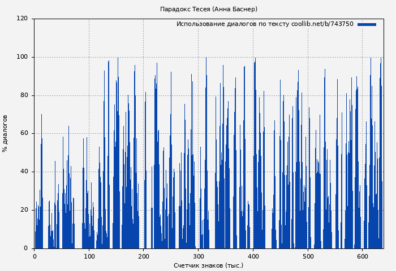This screenshot has height=271, width=396.
Task: Select the '% диалогов' vertical axis label
Action: tap(5, 133)
